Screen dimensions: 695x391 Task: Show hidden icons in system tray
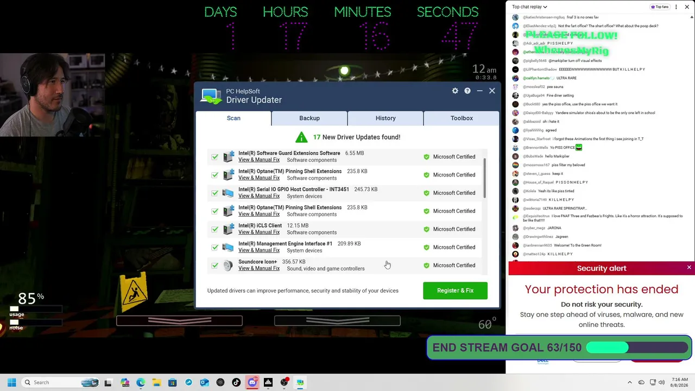click(630, 382)
